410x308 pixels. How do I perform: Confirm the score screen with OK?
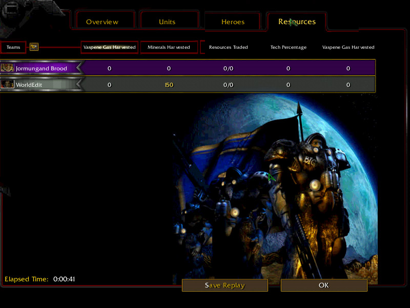[324, 285]
